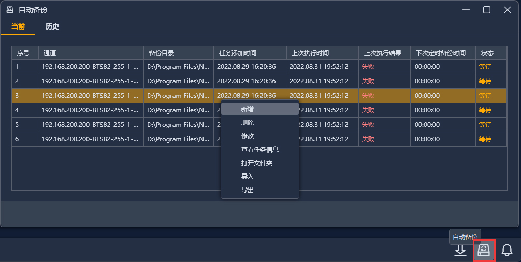Viewport: 521px width, 262px height.
Task: Click the 上次执行结果 column header
Action: (x=384, y=53)
